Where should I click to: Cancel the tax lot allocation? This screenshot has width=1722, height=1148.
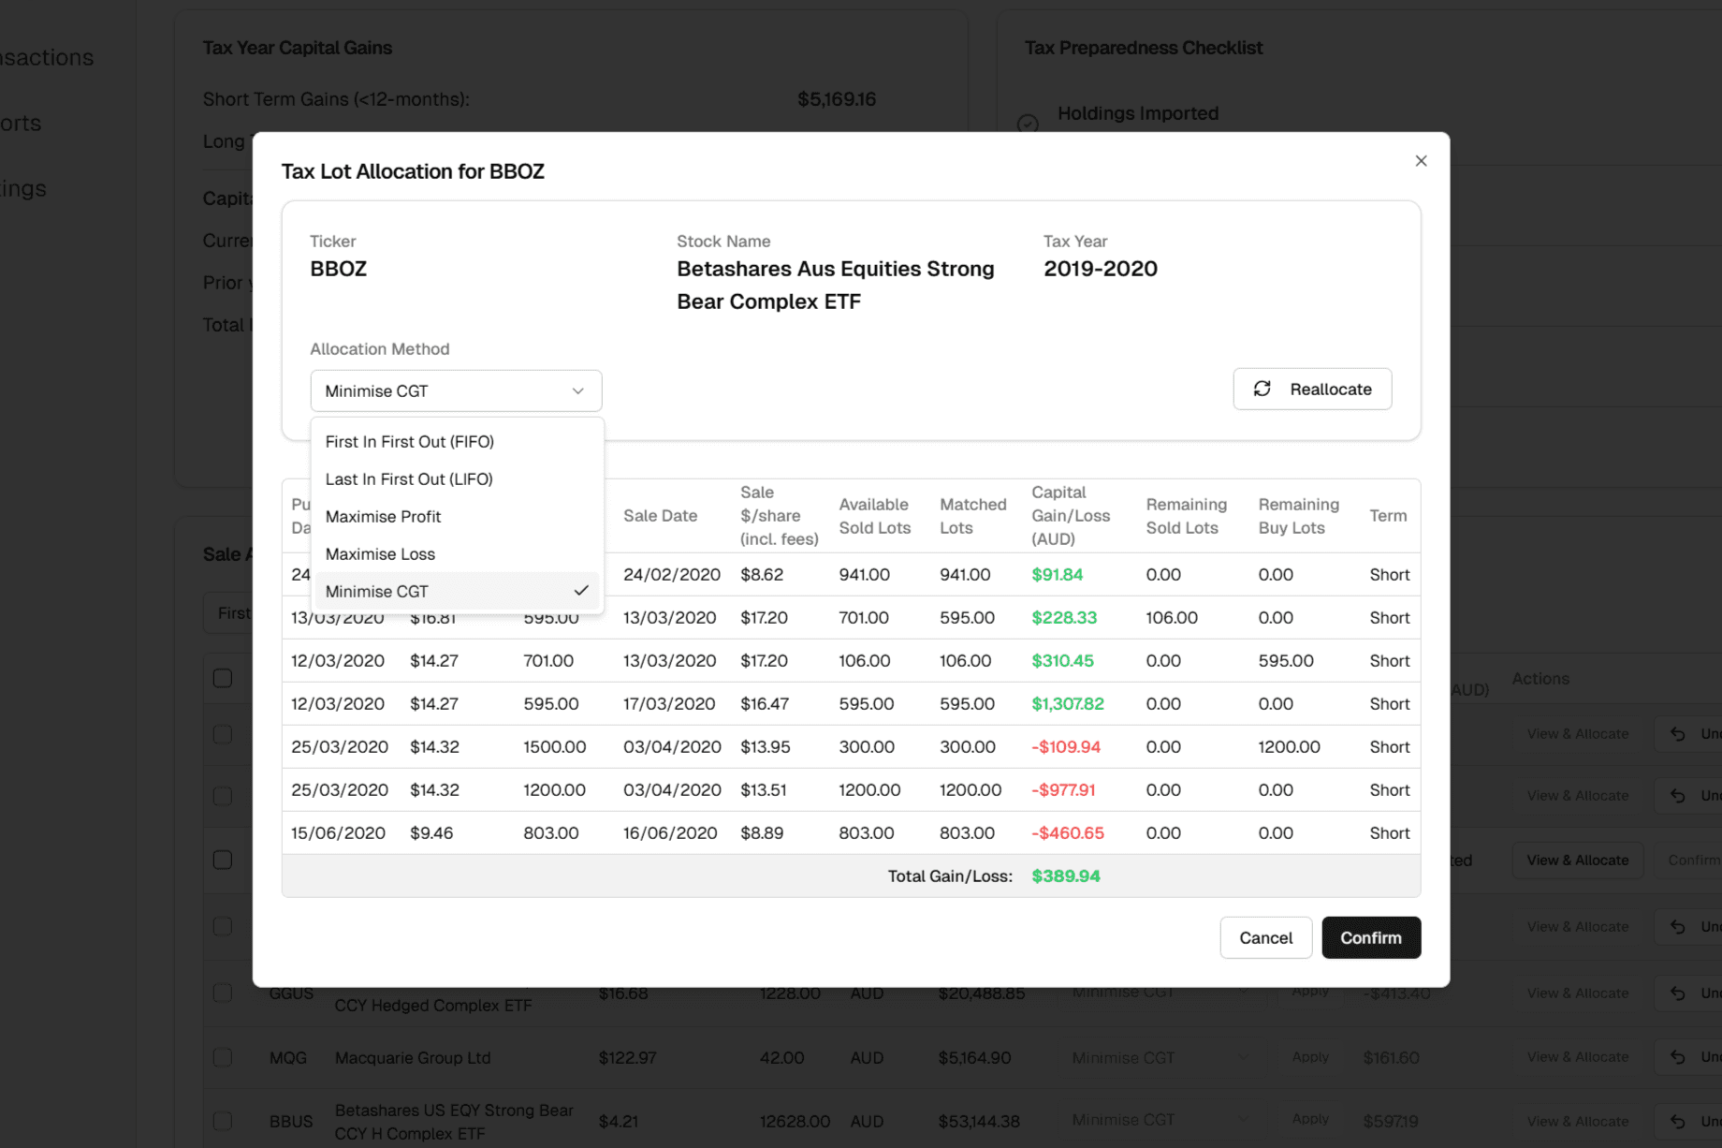point(1265,937)
